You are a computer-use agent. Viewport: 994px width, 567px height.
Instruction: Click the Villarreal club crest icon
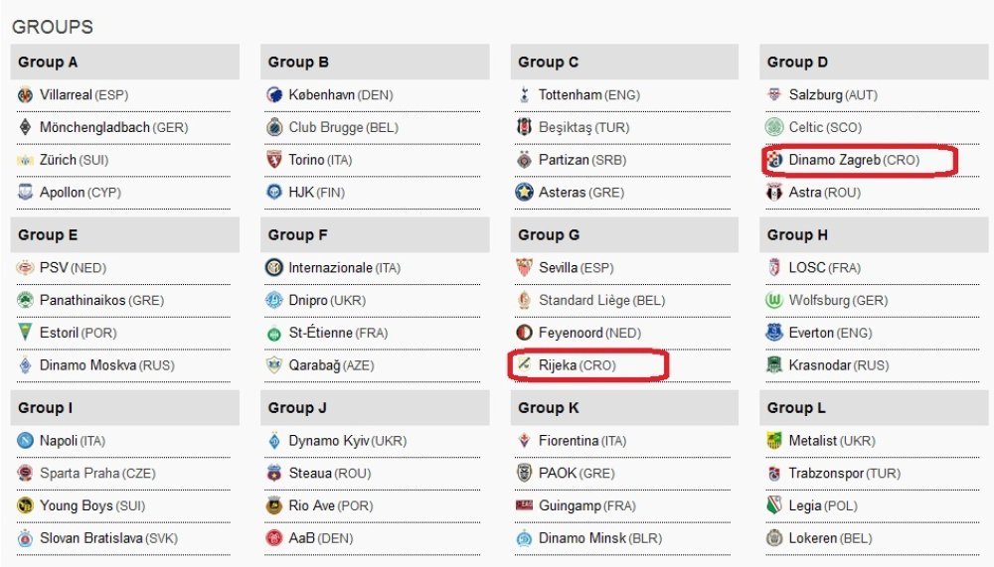pos(26,95)
